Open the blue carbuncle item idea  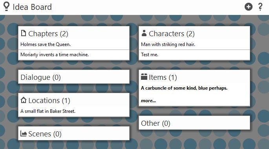(184, 88)
